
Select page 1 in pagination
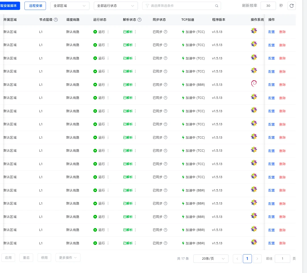click(x=247, y=259)
